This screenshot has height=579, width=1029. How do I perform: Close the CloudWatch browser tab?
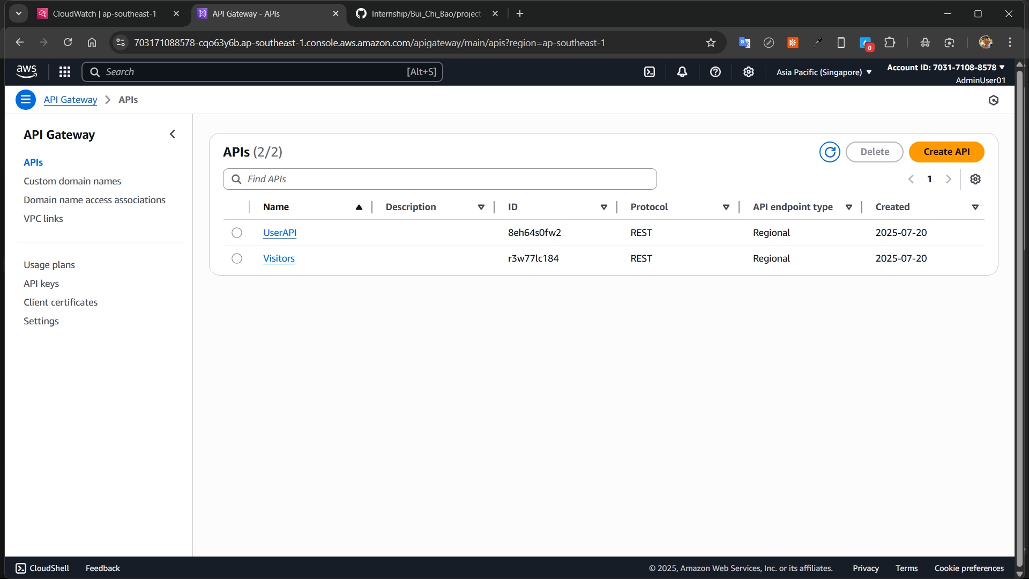click(176, 13)
